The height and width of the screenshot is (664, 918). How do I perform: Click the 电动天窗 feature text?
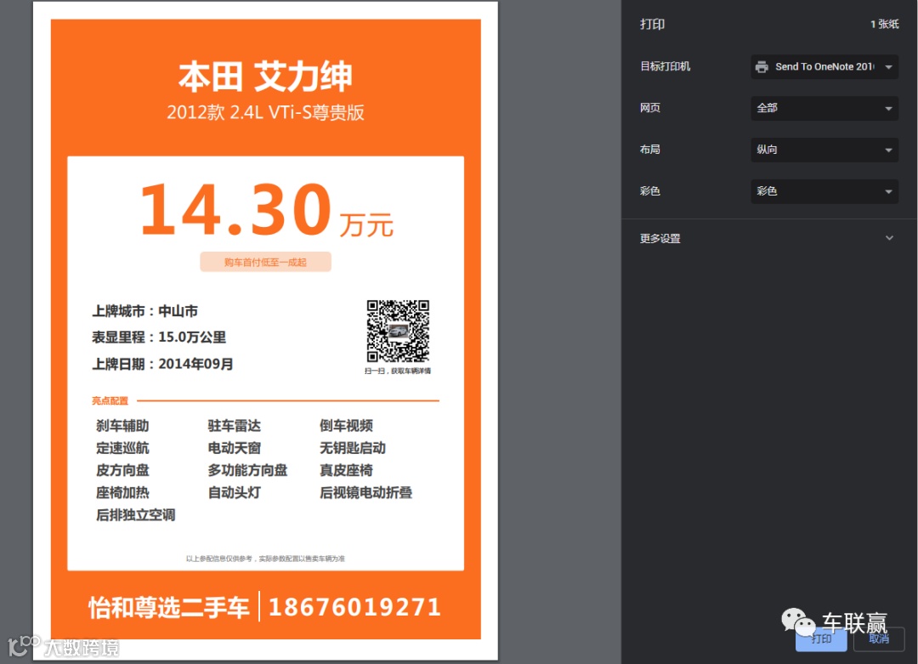pos(235,448)
